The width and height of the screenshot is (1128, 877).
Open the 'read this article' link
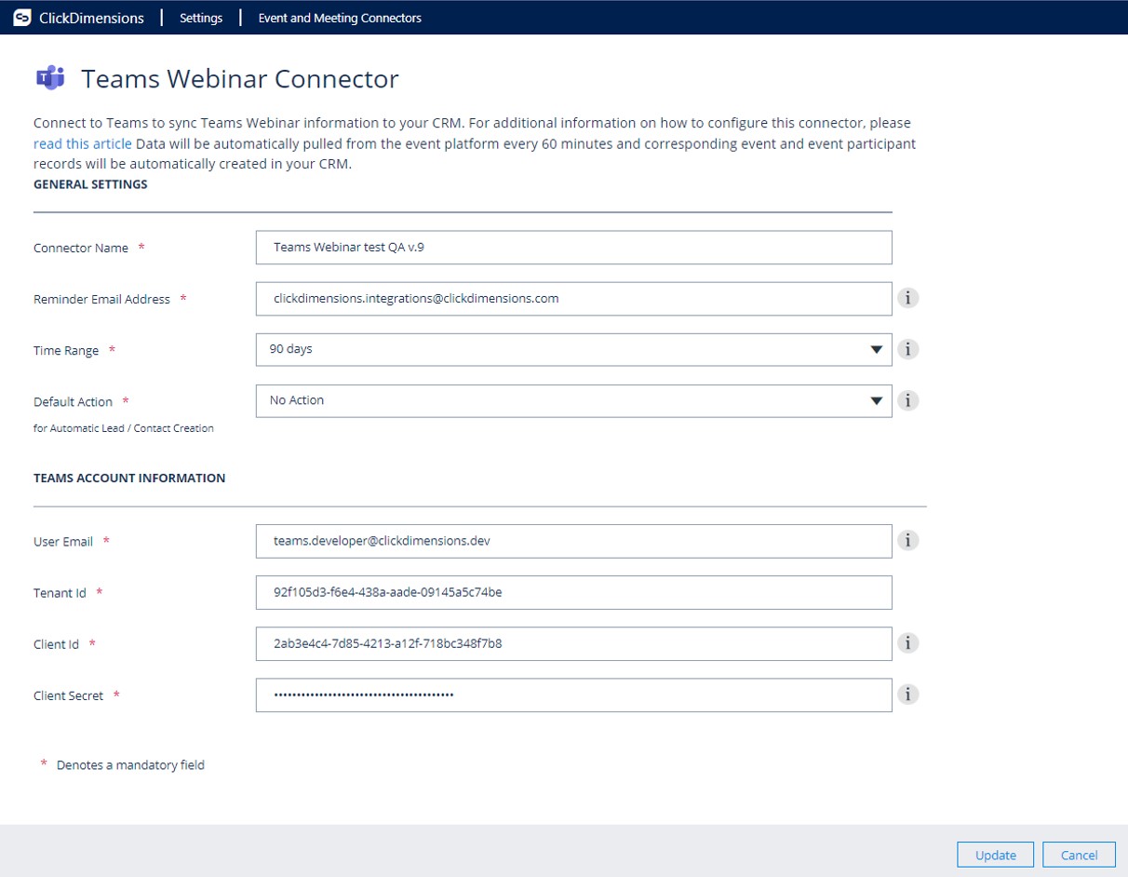(83, 143)
